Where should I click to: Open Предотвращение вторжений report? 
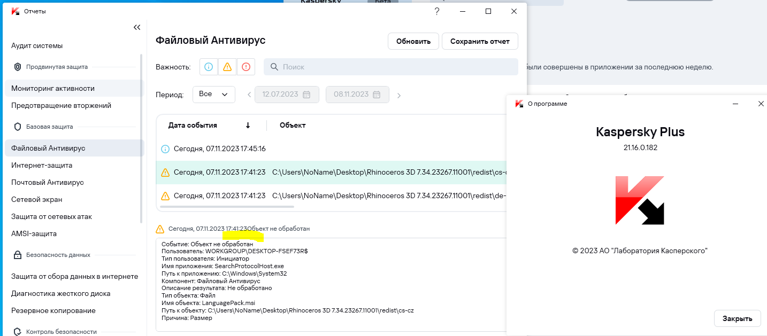[62, 106]
